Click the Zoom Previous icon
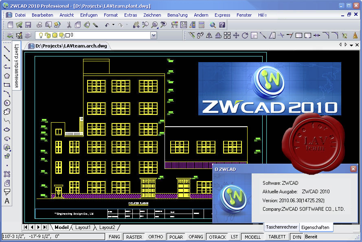 (163, 25)
